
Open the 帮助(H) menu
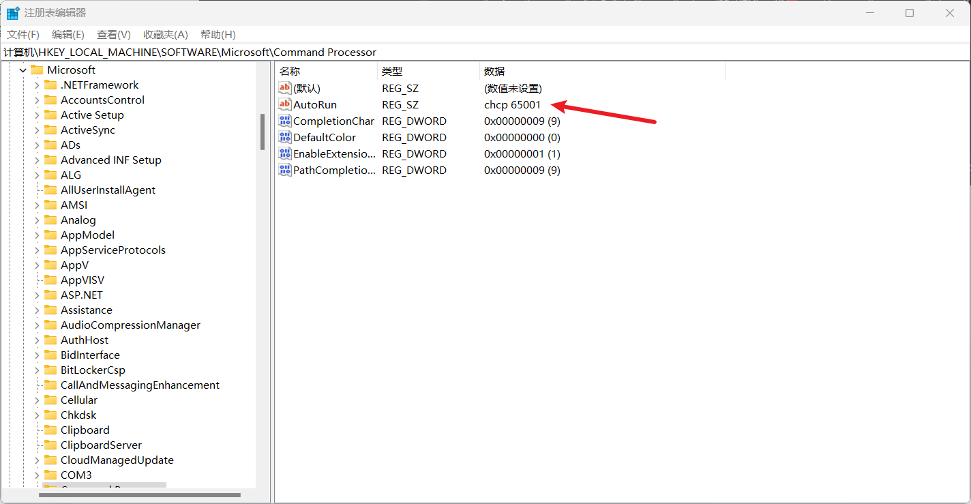[218, 35]
